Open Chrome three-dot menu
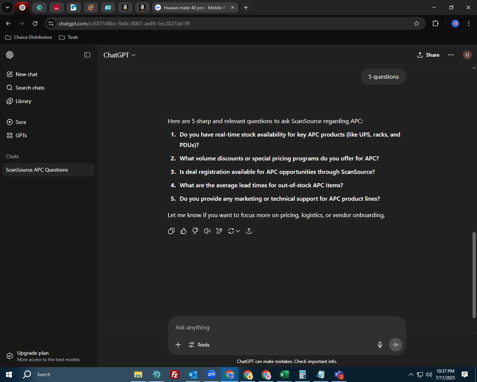Image resolution: width=477 pixels, height=382 pixels. [x=469, y=24]
